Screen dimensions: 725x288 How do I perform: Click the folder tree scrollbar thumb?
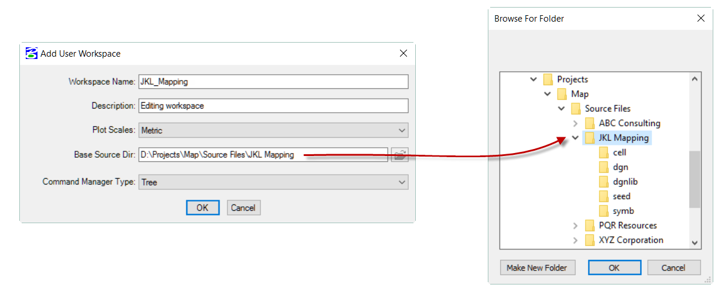click(x=695, y=179)
